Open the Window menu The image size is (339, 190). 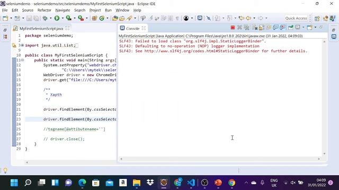click(x=122, y=10)
